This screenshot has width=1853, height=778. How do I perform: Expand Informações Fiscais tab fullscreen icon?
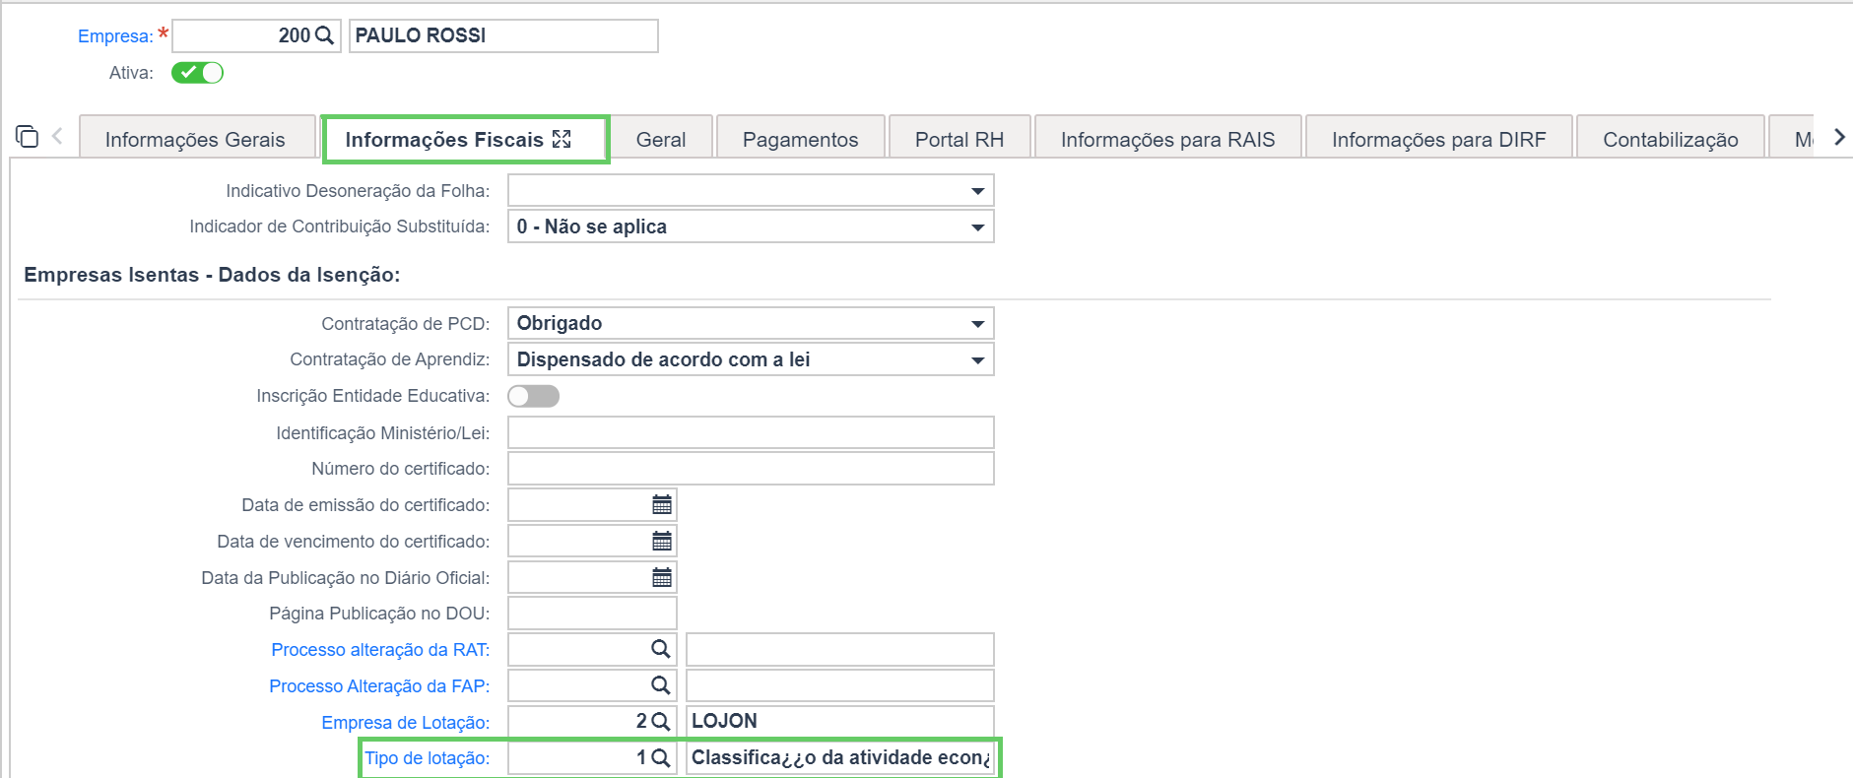562,139
